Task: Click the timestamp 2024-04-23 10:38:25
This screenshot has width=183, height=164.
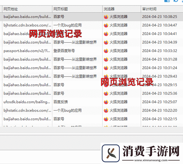Action: click(x=160, y=17)
